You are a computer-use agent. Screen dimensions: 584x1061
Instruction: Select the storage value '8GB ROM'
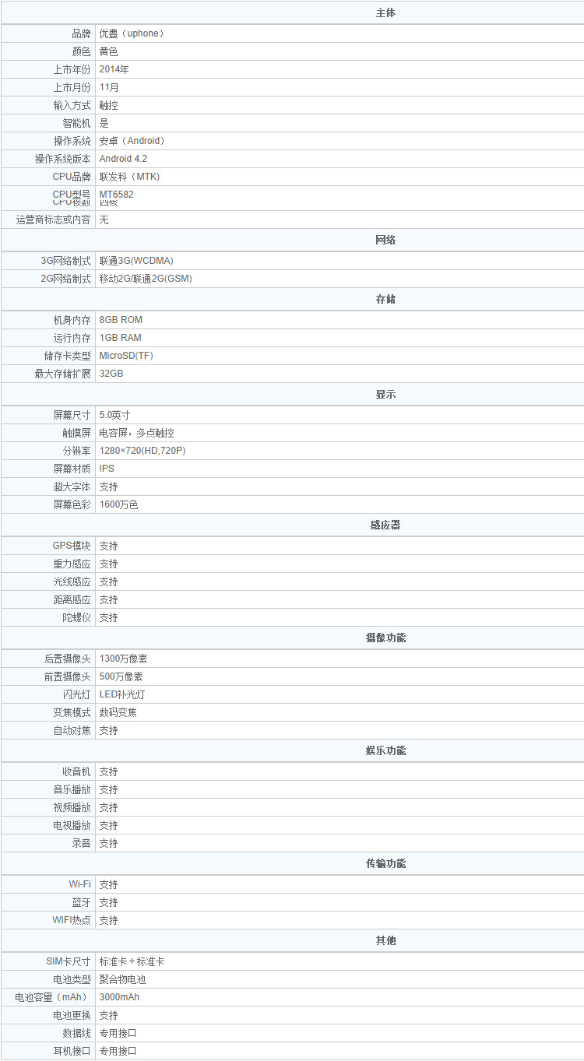point(121,320)
